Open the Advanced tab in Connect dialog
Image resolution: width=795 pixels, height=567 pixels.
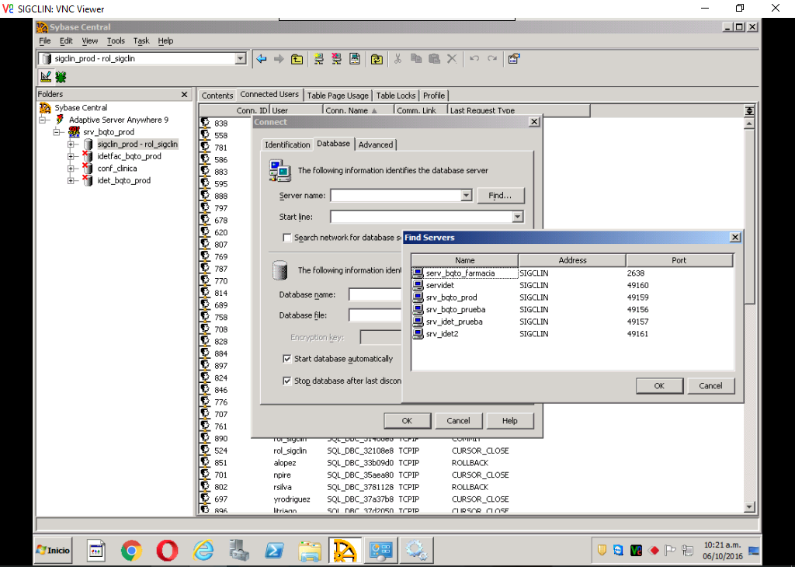click(x=375, y=144)
